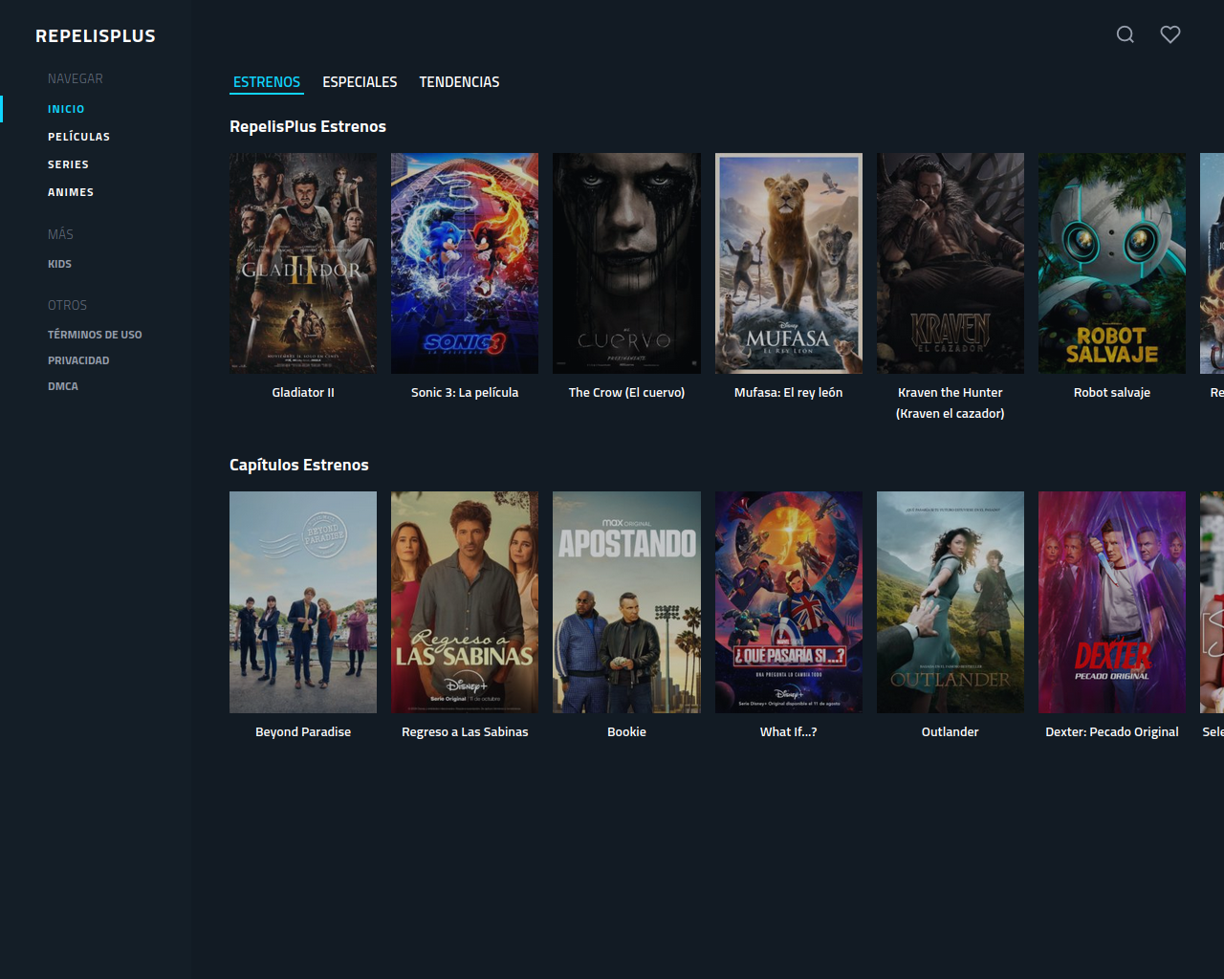Viewport: 1224px width, 979px height.
Task: Open the DMCA link
Action: (63, 386)
